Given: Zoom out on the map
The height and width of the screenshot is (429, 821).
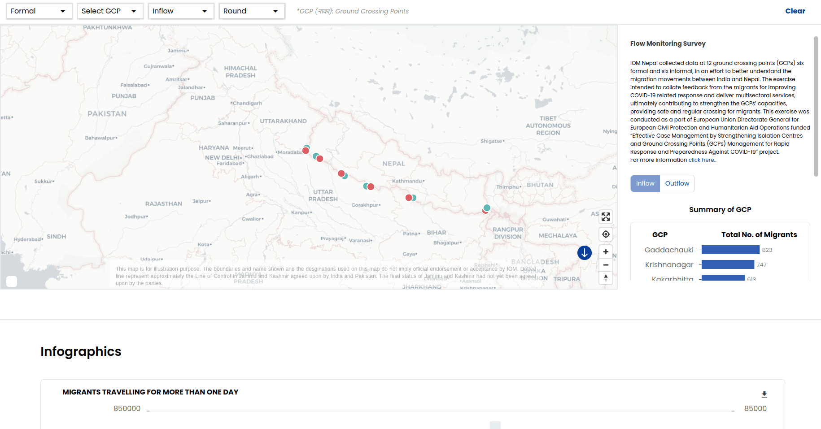Looking at the screenshot, I should click(x=606, y=265).
